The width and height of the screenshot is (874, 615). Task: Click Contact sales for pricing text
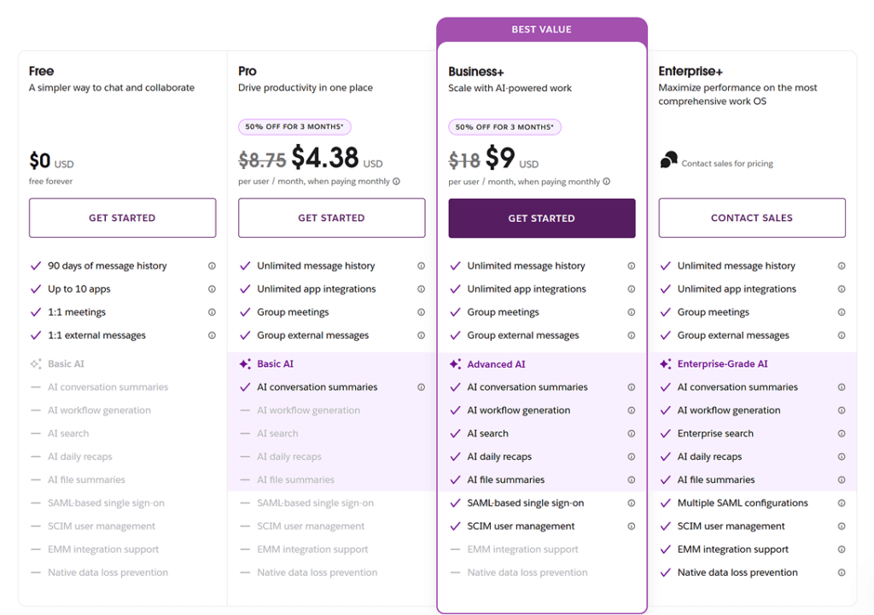727,164
